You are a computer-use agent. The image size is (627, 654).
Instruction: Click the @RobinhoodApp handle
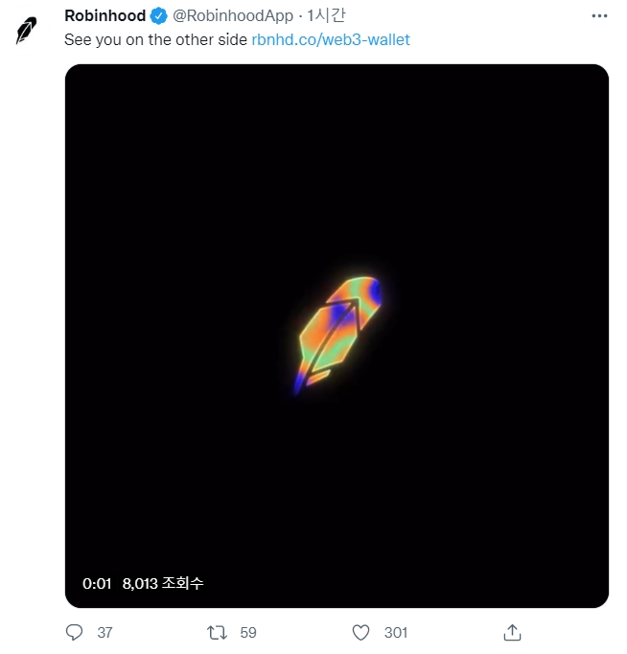[x=233, y=15]
